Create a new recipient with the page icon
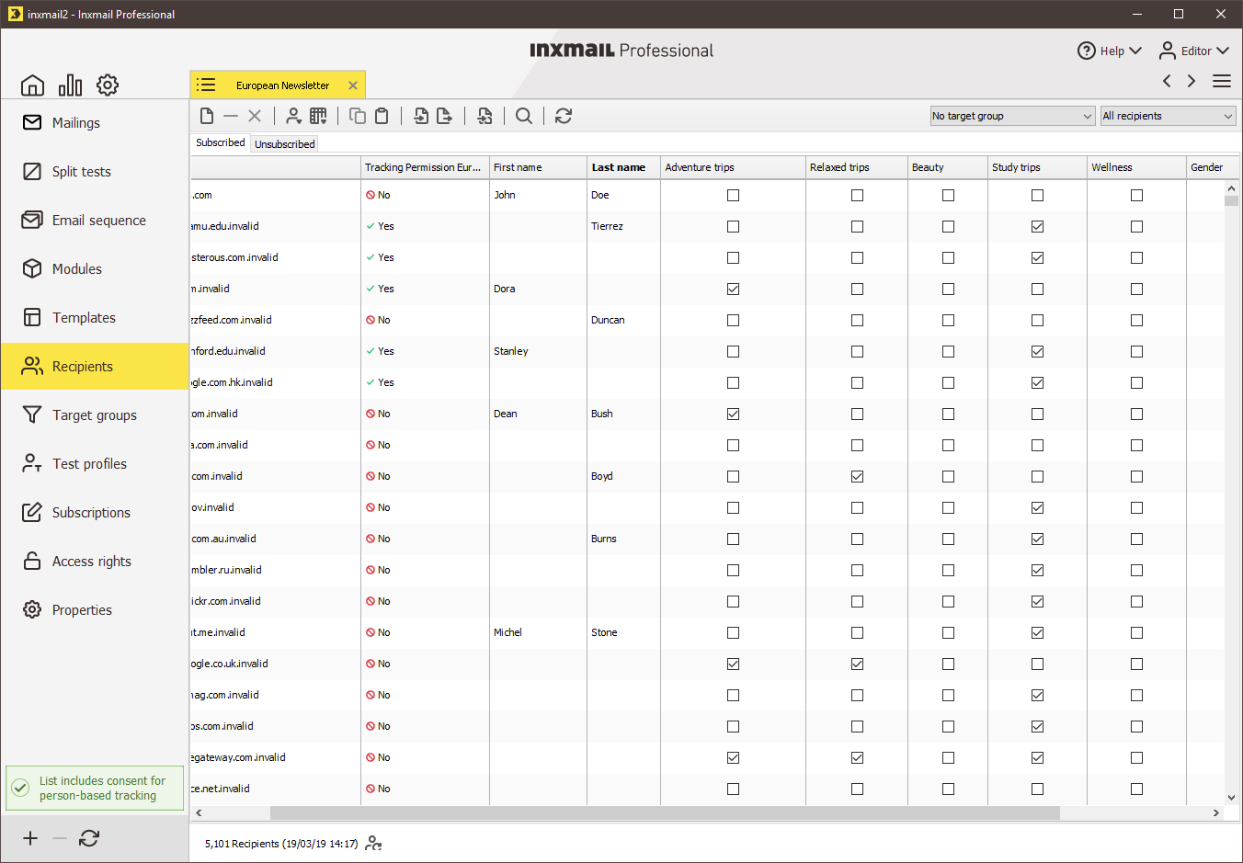Image resolution: width=1243 pixels, height=863 pixels. tap(207, 116)
